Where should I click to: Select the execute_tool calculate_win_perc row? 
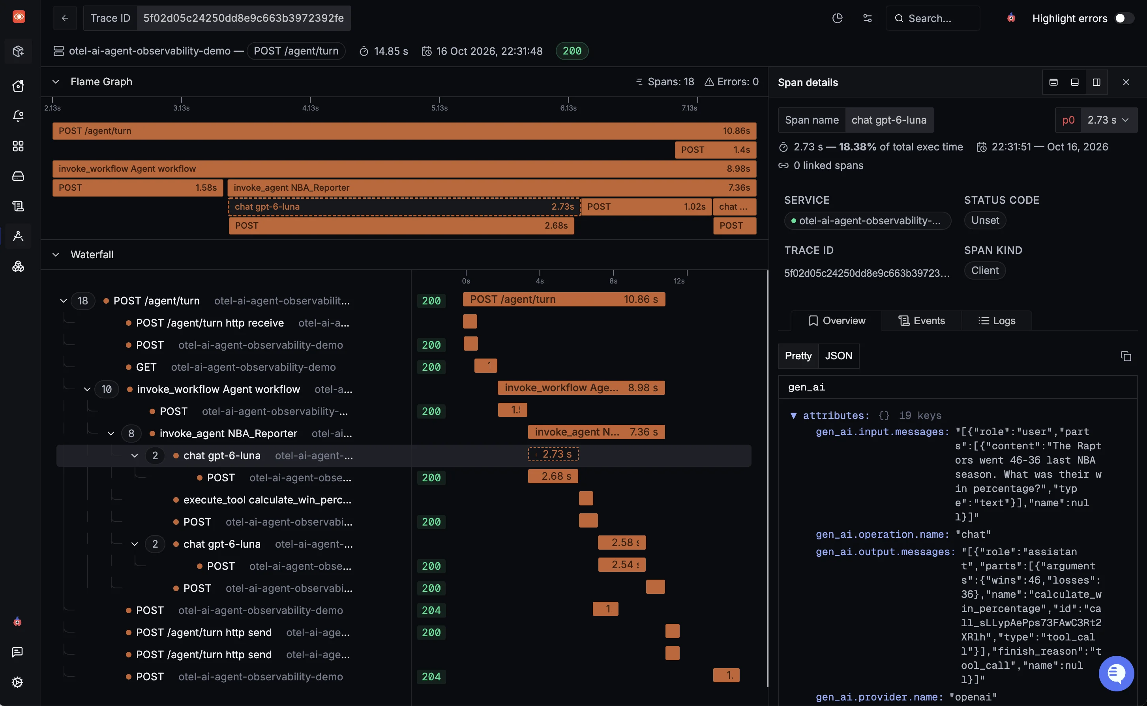[x=404, y=499]
